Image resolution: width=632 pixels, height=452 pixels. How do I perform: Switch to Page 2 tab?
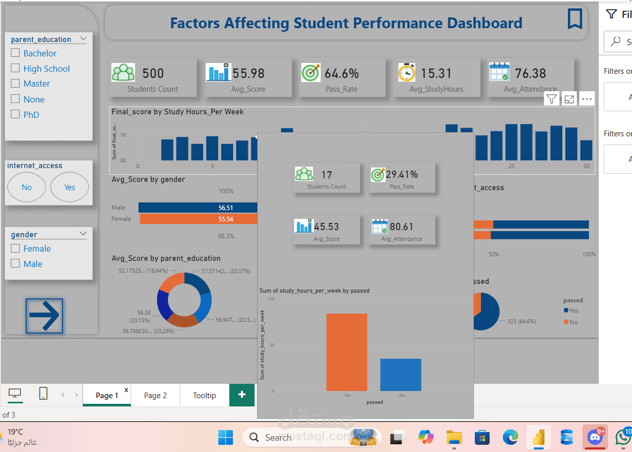155,395
